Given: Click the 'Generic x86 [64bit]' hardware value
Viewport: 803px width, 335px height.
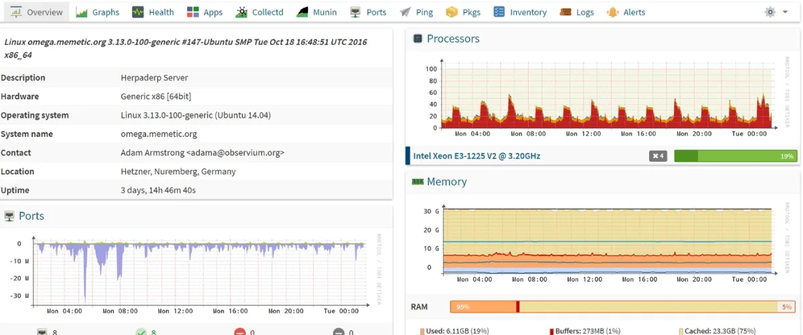Looking at the screenshot, I should coord(156,96).
